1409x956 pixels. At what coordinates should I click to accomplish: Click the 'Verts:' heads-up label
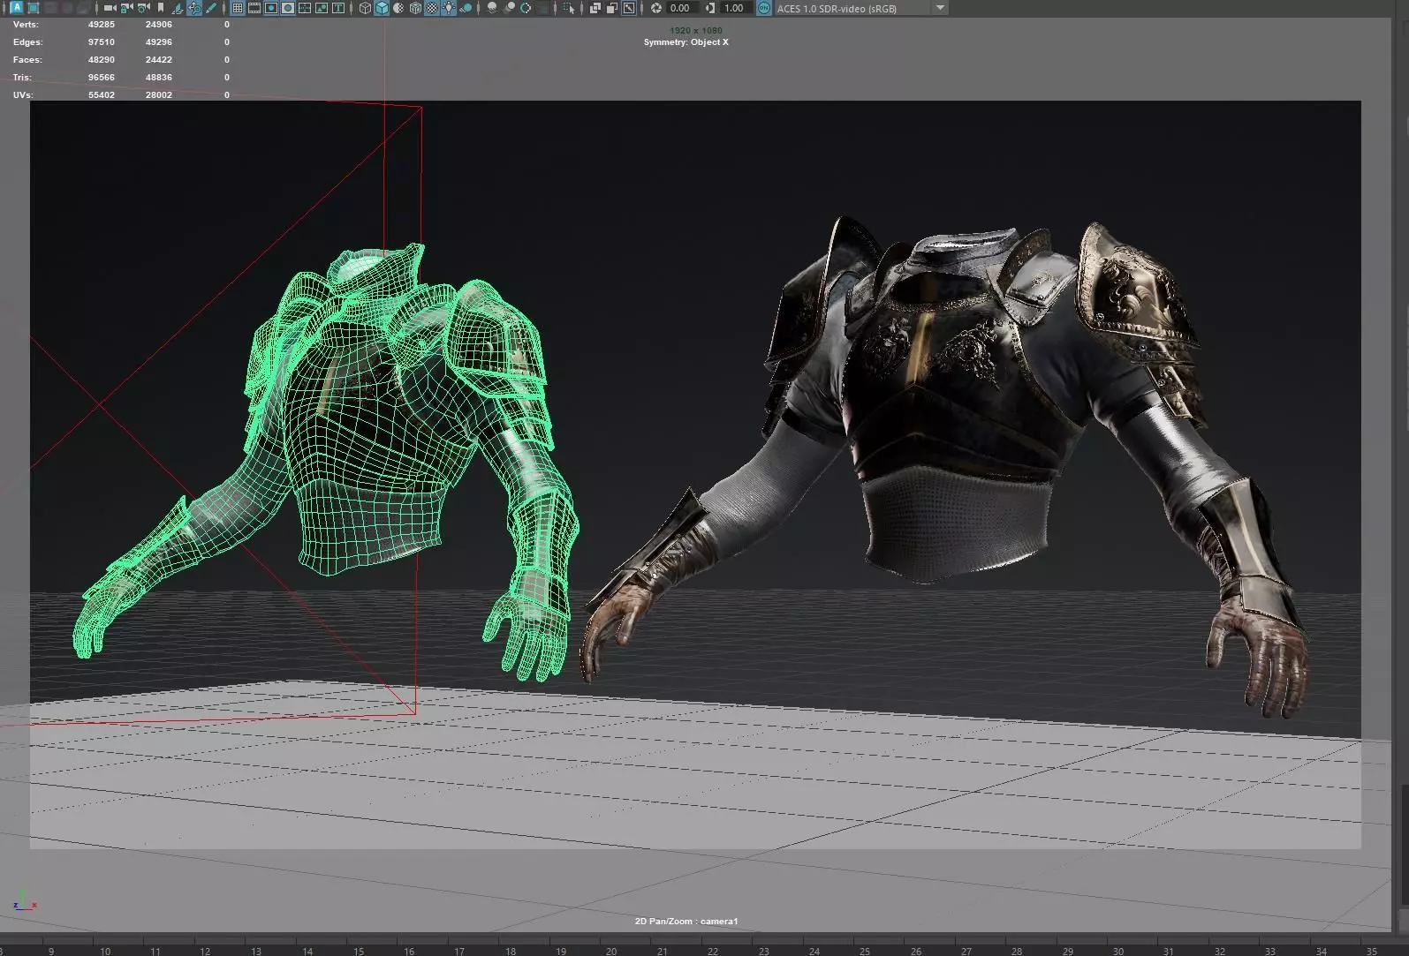tap(26, 25)
